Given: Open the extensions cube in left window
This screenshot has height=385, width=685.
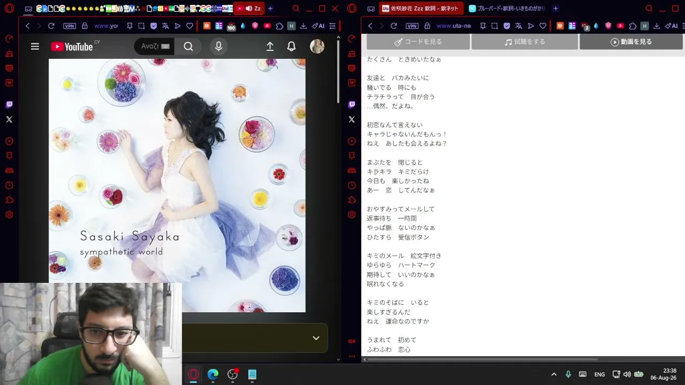Looking at the screenshot, I should click(279, 26).
